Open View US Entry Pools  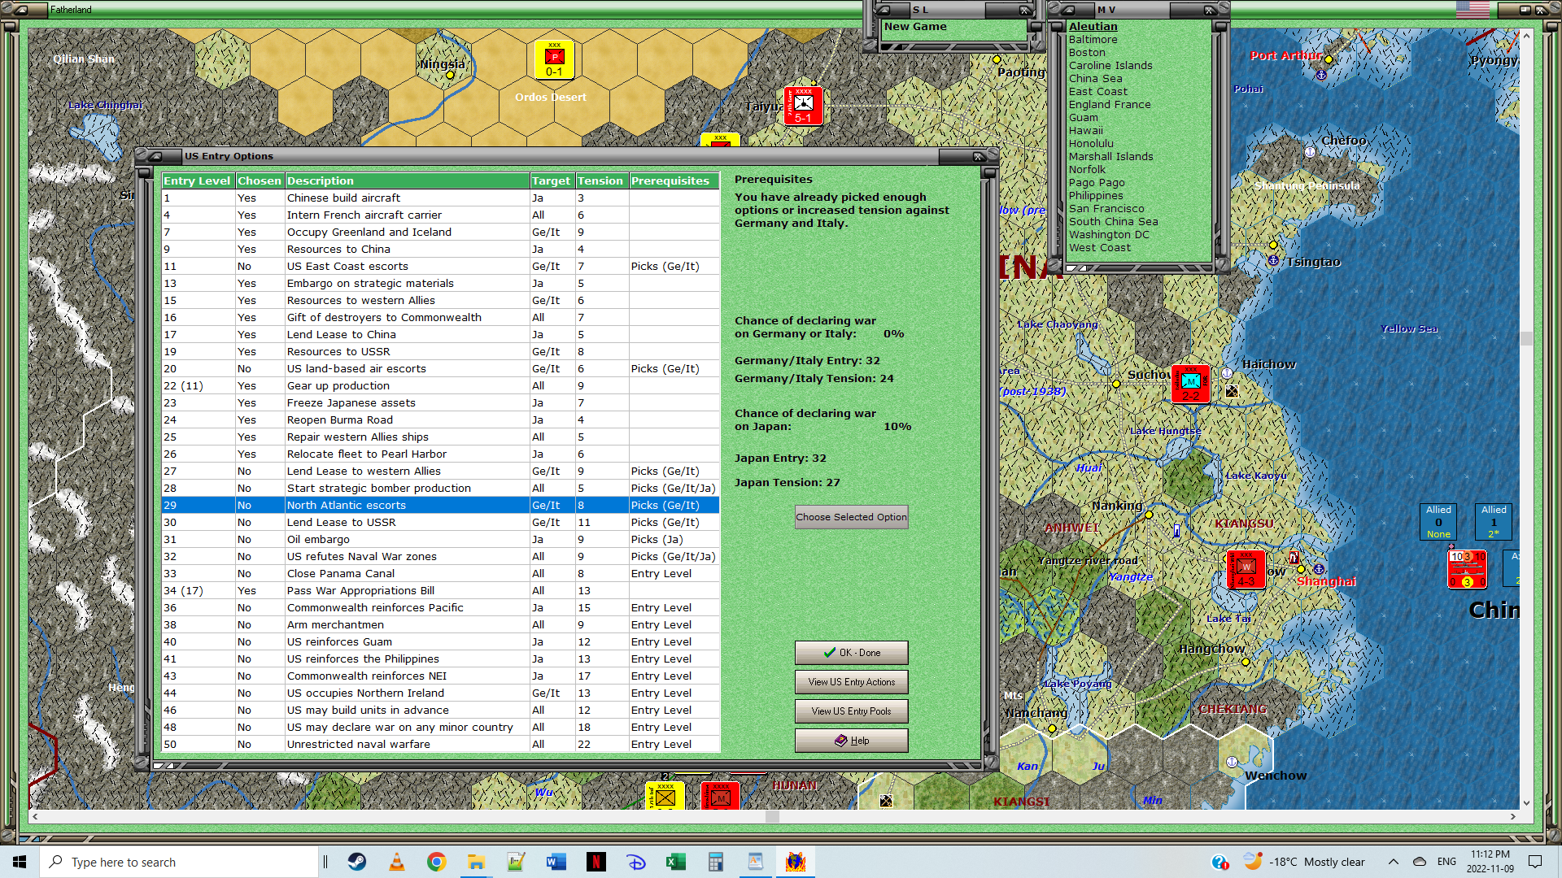tap(851, 711)
